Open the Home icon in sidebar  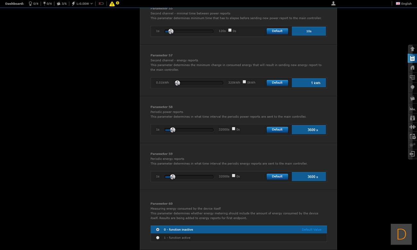412,68
